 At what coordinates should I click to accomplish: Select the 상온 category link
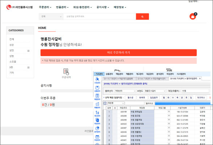[12, 45]
